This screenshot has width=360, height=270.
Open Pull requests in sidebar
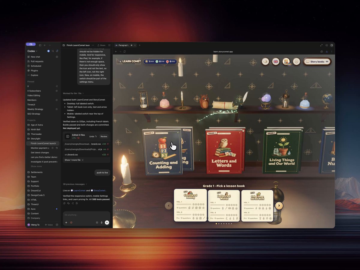click(x=43, y=61)
